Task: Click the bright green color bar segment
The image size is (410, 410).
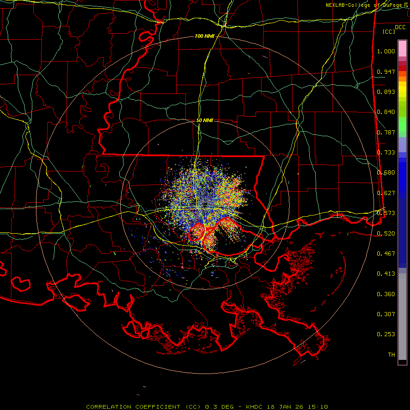Action: (x=402, y=124)
